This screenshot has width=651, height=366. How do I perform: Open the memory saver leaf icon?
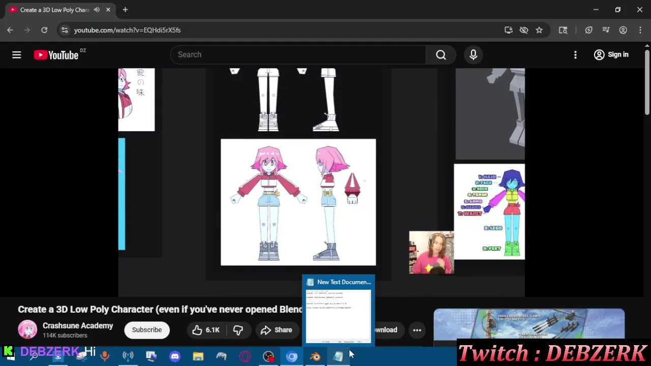pyautogui.click(x=588, y=30)
